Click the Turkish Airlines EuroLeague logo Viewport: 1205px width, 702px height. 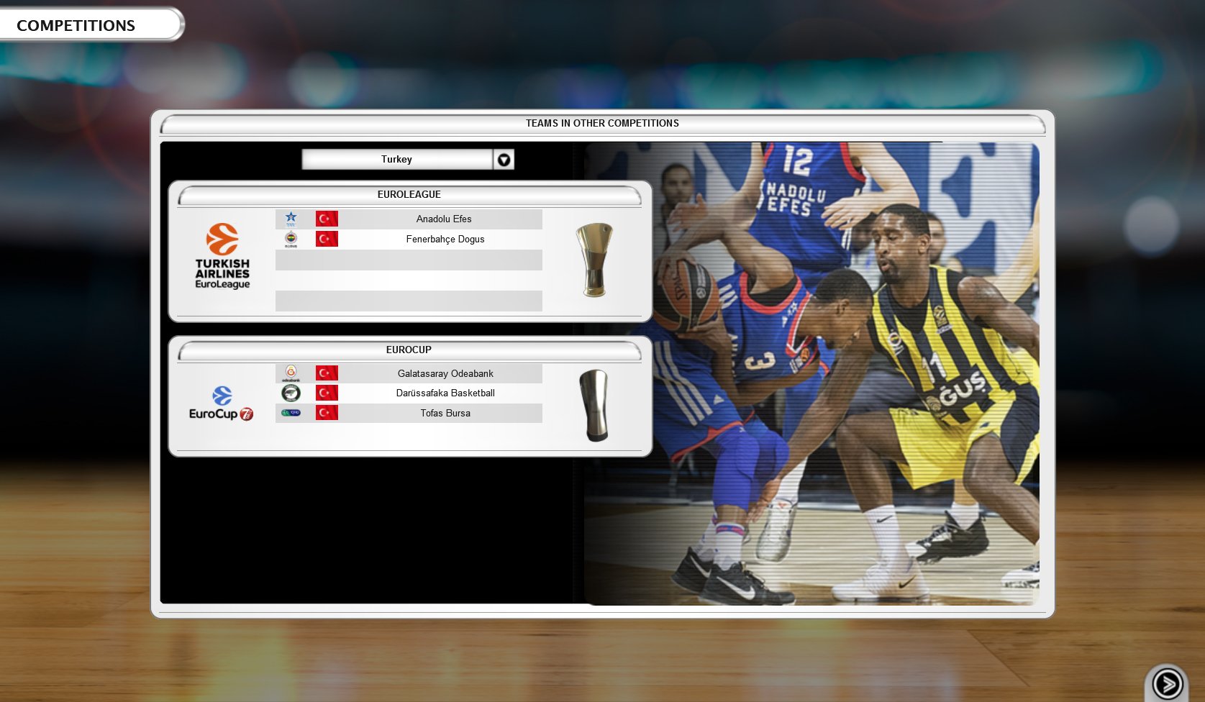click(x=222, y=256)
